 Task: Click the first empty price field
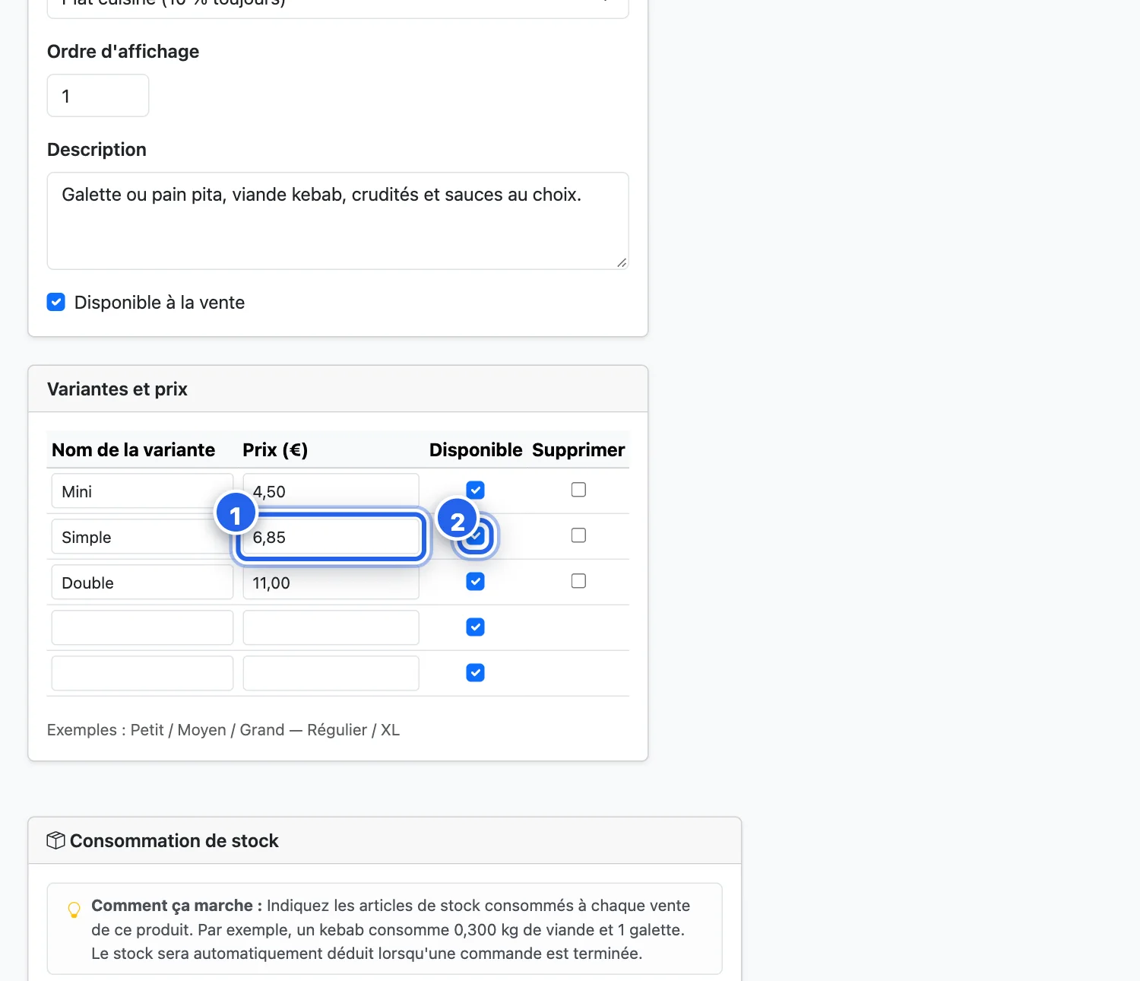[x=331, y=628]
